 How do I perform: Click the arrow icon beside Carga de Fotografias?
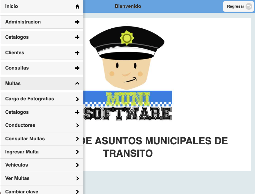pos(77,99)
